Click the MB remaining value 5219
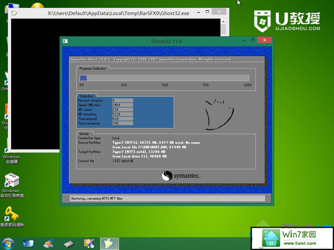 [x=122, y=114]
